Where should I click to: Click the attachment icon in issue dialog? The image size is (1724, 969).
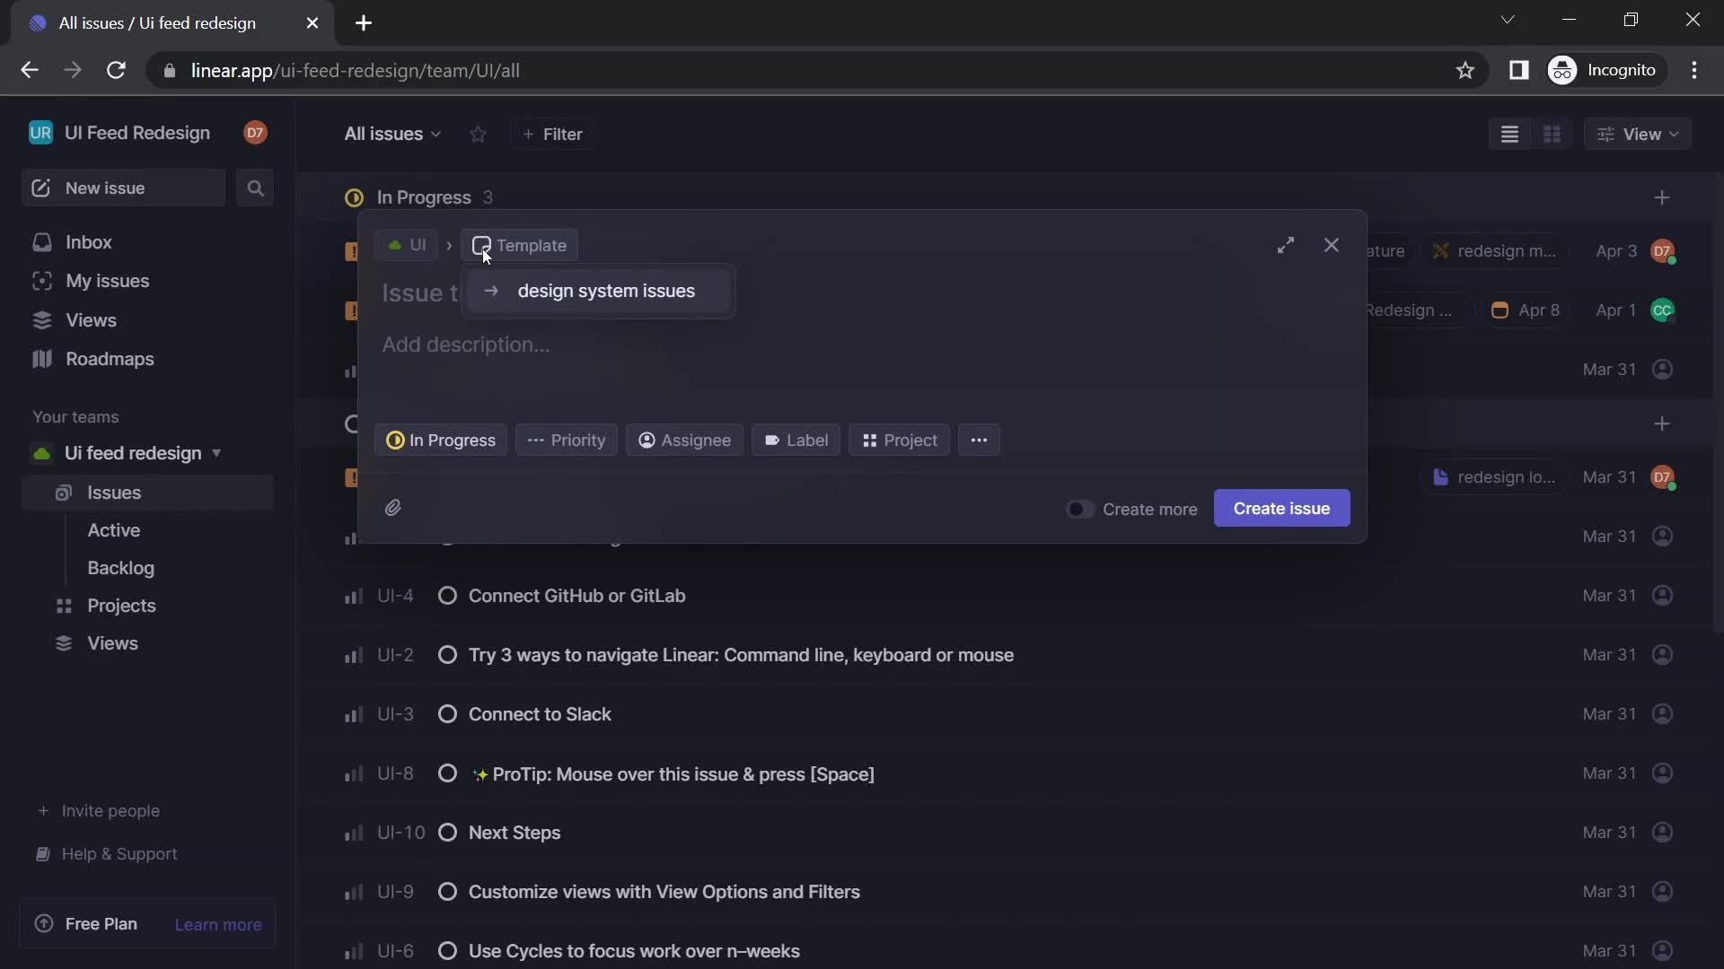tap(394, 506)
